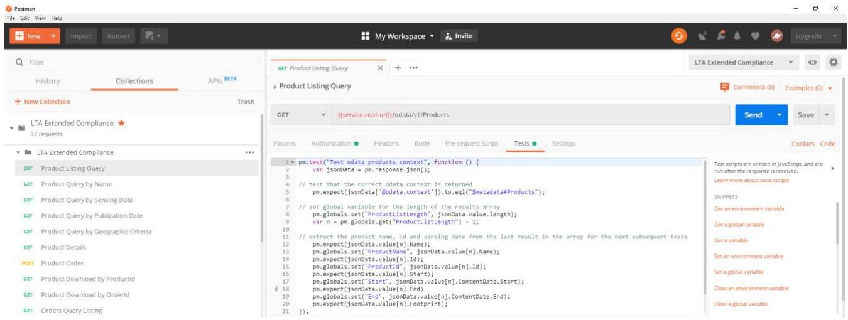The width and height of the screenshot is (848, 320).
Task: Click the request URL input field
Action: pyautogui.click(x=530, y=115)
